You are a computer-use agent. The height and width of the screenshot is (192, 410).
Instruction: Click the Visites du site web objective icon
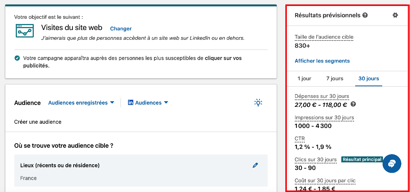click(24, 31)
